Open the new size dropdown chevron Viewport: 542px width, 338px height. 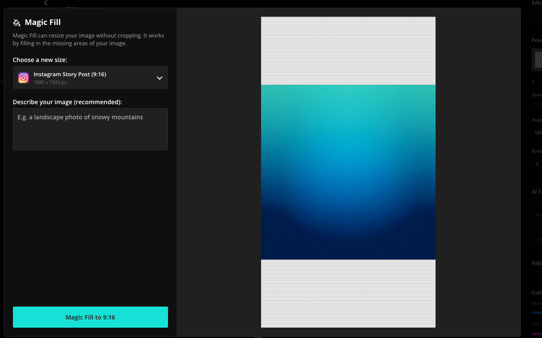click(159, 77)
